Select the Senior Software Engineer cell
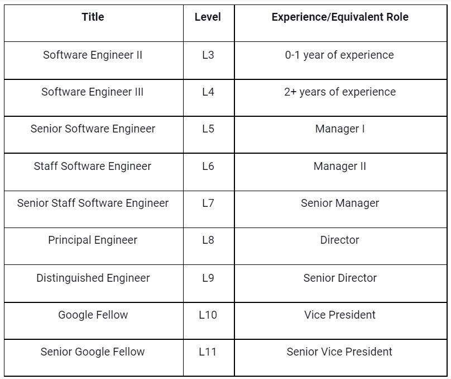 (x=93, y=129)
